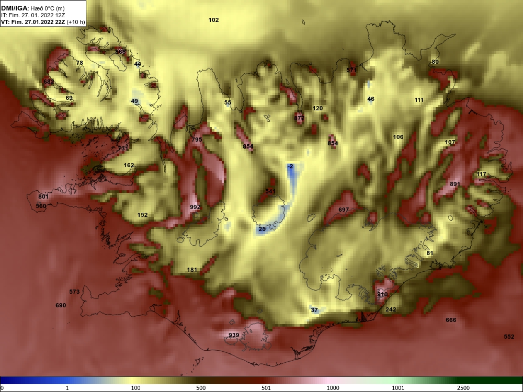
Task: Click the value 697 on the map
Action: tap(344, 210)
